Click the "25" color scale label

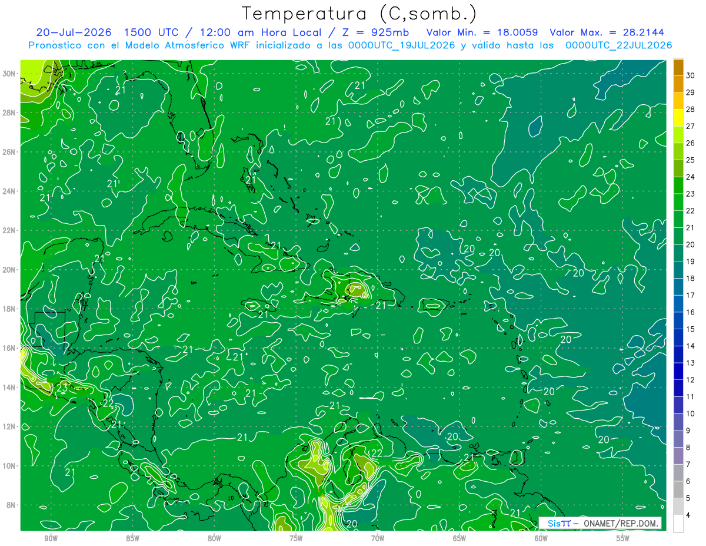[691, 160]
